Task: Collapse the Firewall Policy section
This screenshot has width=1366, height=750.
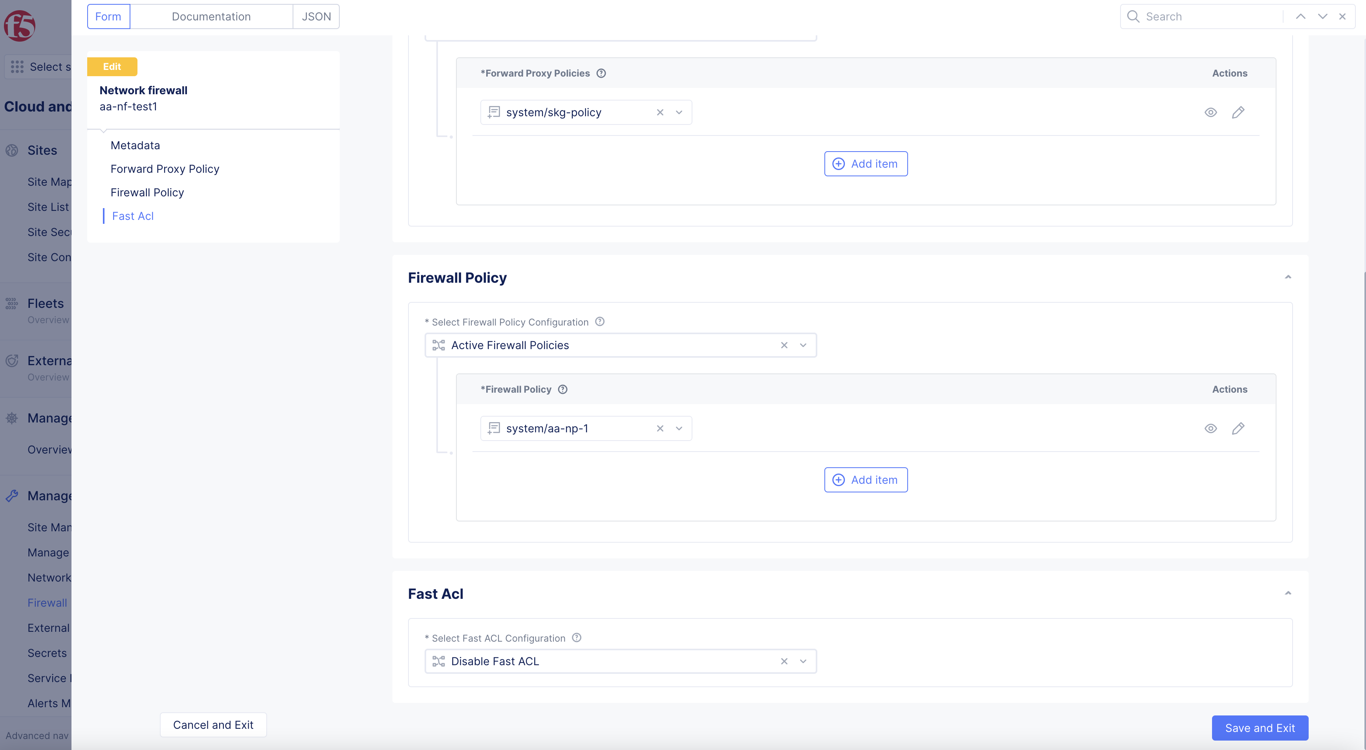Action: coord(1287,277)
